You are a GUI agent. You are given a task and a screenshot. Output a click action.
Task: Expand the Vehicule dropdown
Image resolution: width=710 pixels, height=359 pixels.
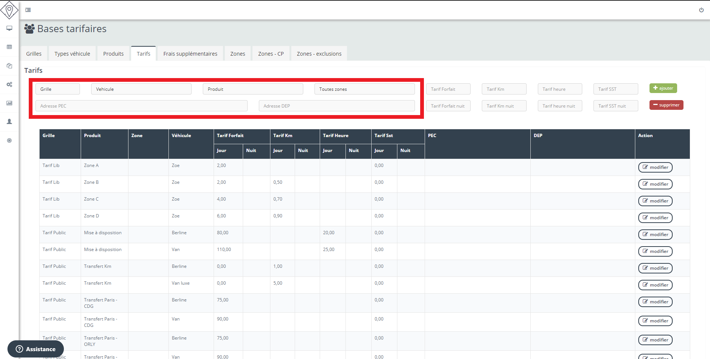141,89
